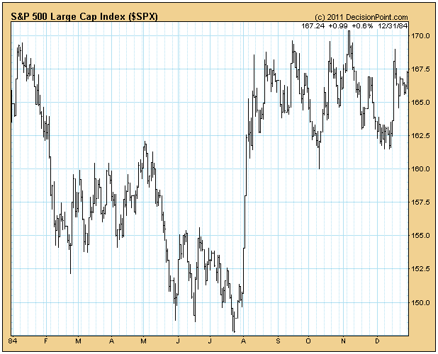Click the 165.0 price axis label
This screenshot has width=438, height=354.
coord(420,103)
